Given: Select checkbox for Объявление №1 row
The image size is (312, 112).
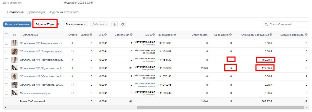Looking at the screenshot, I should click(x=7, y=85).
